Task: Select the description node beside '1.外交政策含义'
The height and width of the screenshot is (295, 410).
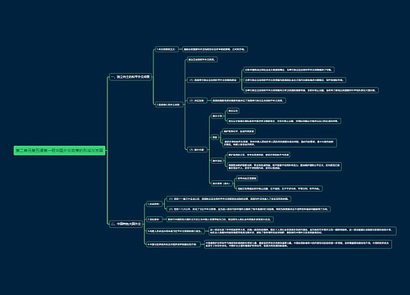Action: (215, 49)
